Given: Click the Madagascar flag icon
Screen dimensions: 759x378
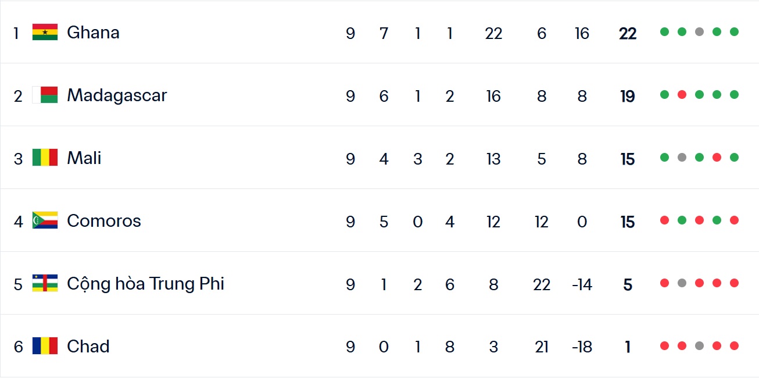Looking at the screenshot, I should tap(45, 95).
